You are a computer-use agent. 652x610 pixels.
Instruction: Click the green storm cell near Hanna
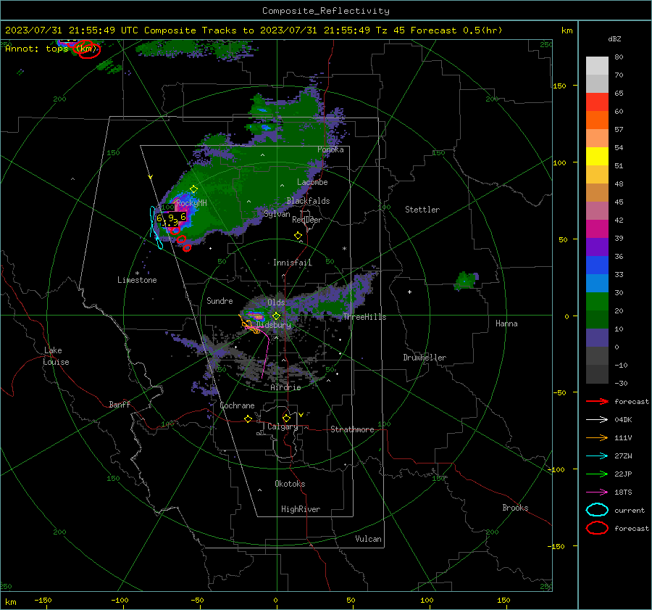[466, 280]
